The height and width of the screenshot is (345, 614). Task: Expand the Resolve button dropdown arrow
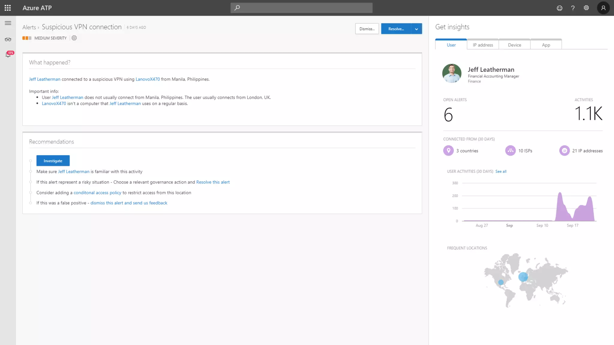(x=416, y=29)
